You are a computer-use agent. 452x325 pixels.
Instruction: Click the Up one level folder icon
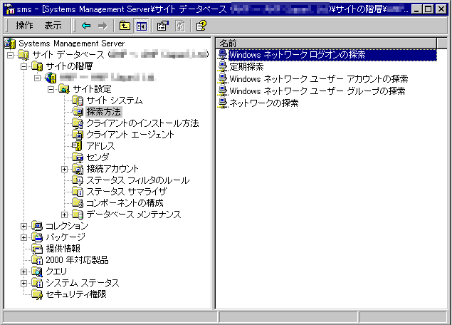point(125,26)
